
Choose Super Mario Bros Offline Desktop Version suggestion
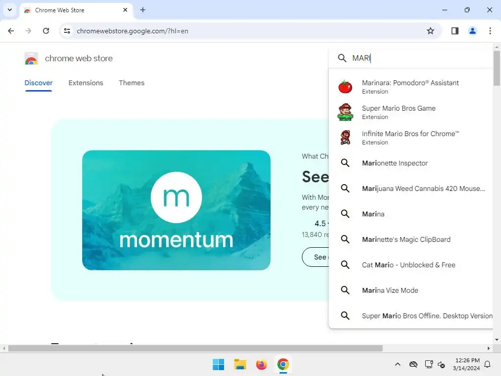(411, 316)
